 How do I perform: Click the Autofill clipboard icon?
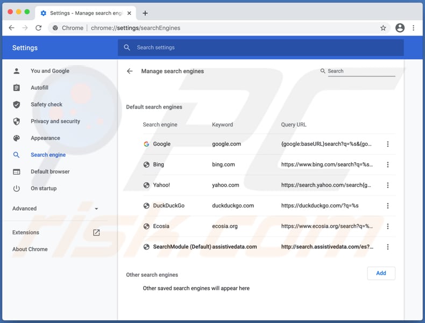click(17, 88)
